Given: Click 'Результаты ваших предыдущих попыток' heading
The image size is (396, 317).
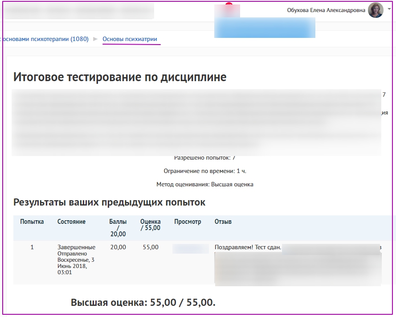Looking at the screenshot, I should click(x=109, y=202).
